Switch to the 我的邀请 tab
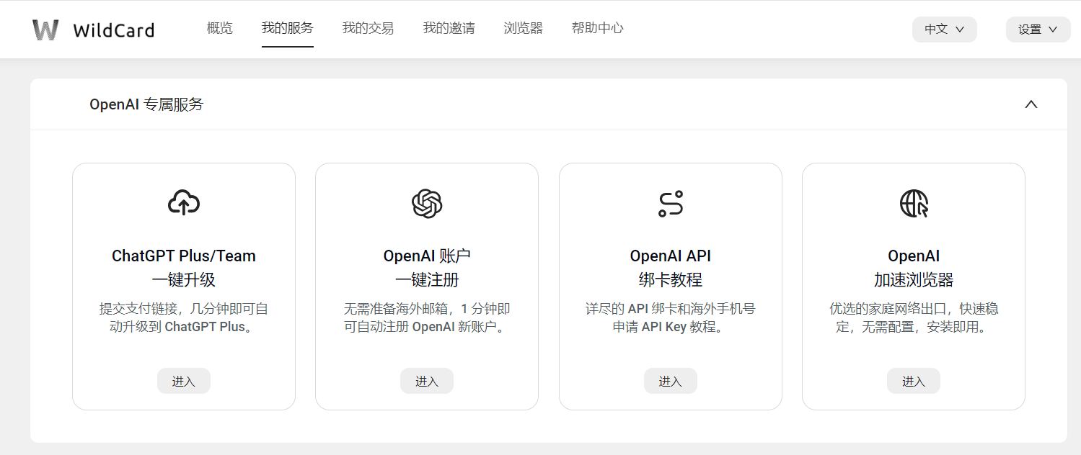Screen dimensions: 1081x455 (x=449, y=29)
